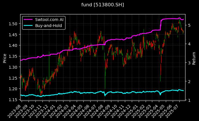Click the magenta line swatch in legend
Image resolution: width=199 pixels, height=121 pixels.
29,20
